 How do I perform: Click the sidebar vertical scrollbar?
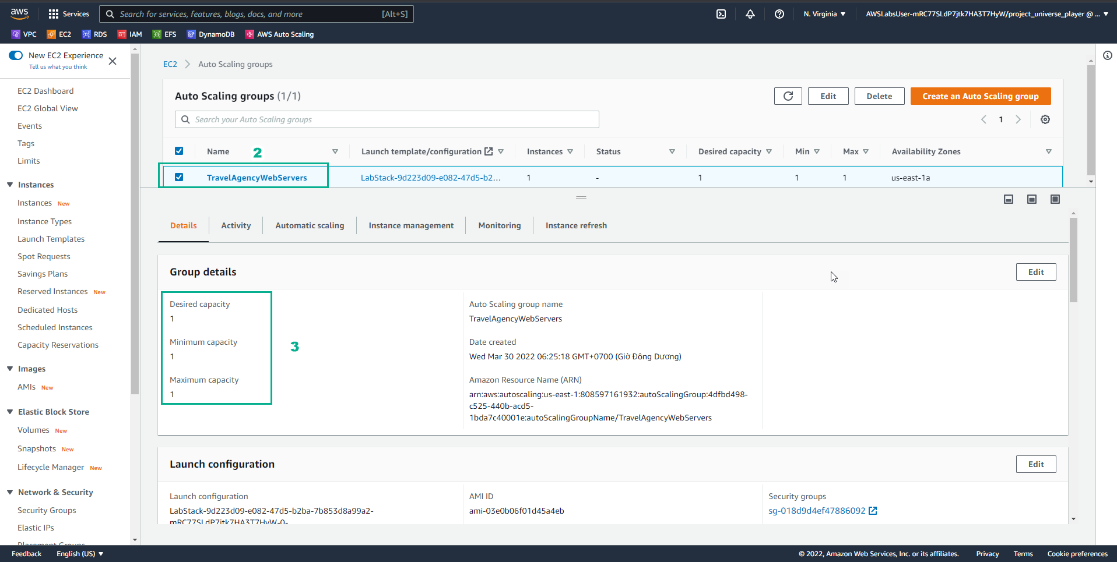135,224
